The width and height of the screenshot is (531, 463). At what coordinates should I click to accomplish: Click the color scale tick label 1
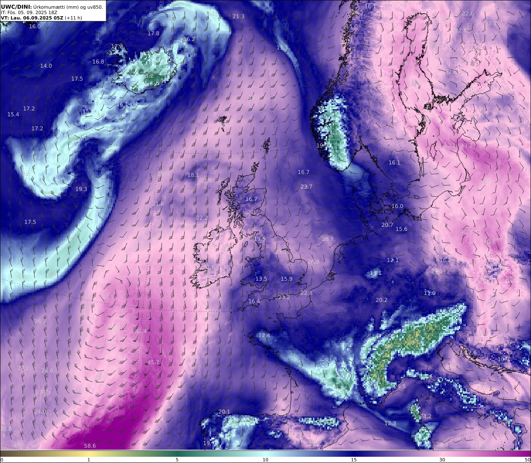tap(89, 460)
